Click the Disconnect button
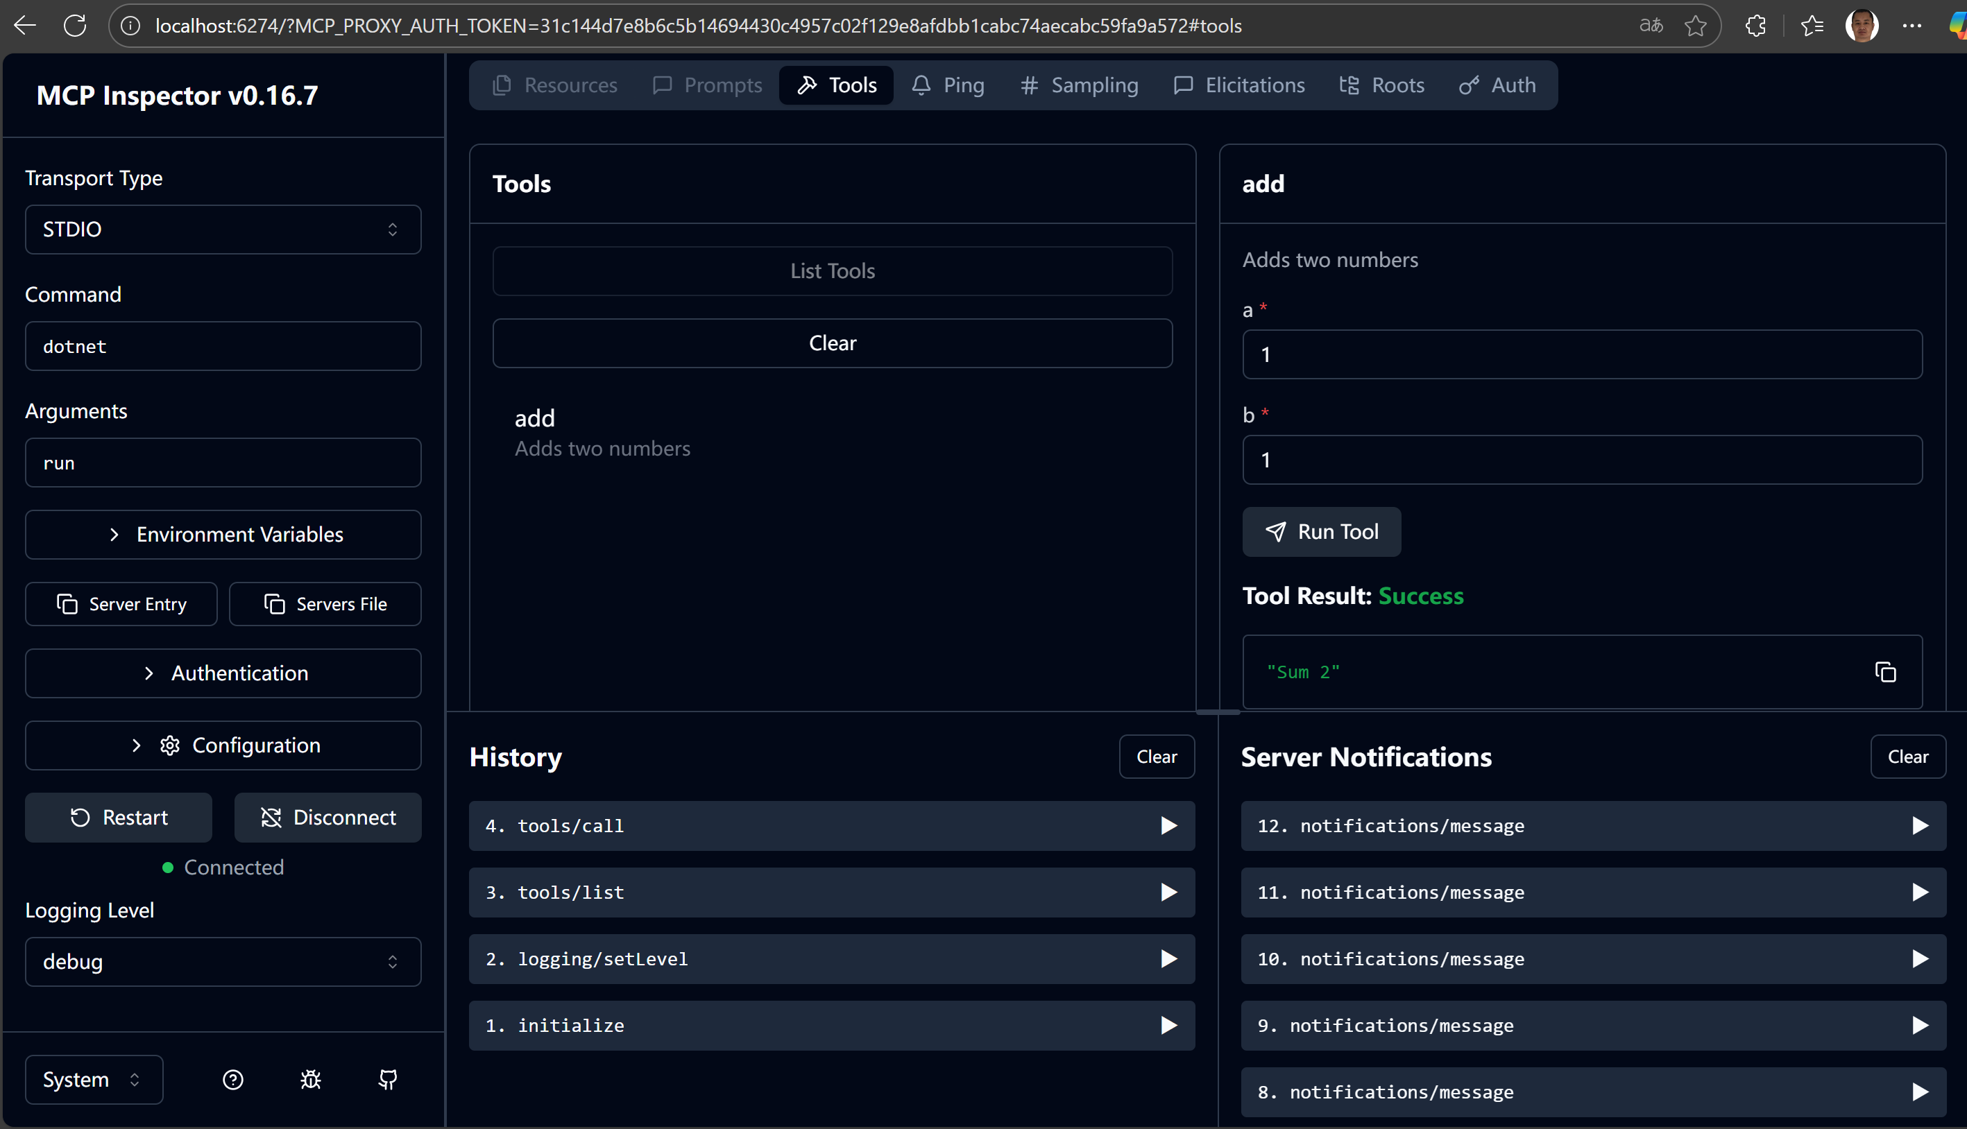 click(x=328, y=818)
